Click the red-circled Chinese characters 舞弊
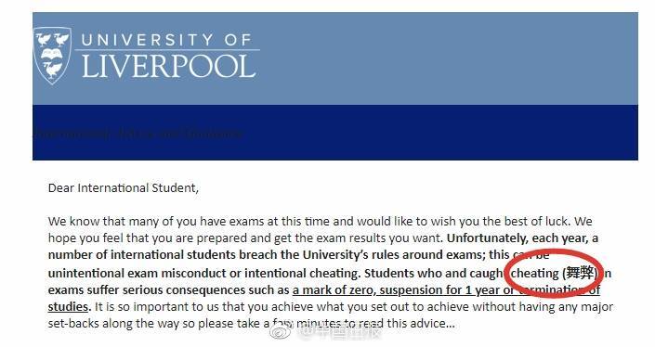Viewport: 655px width, 347px height. coord(580,273)
